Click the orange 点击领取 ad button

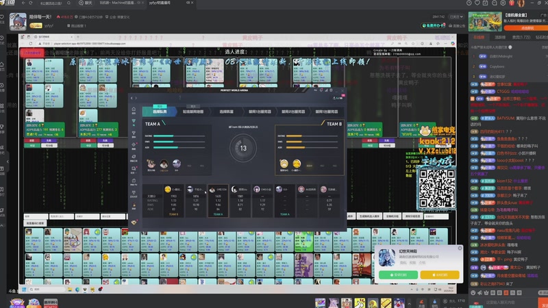[x=527, y=28]
